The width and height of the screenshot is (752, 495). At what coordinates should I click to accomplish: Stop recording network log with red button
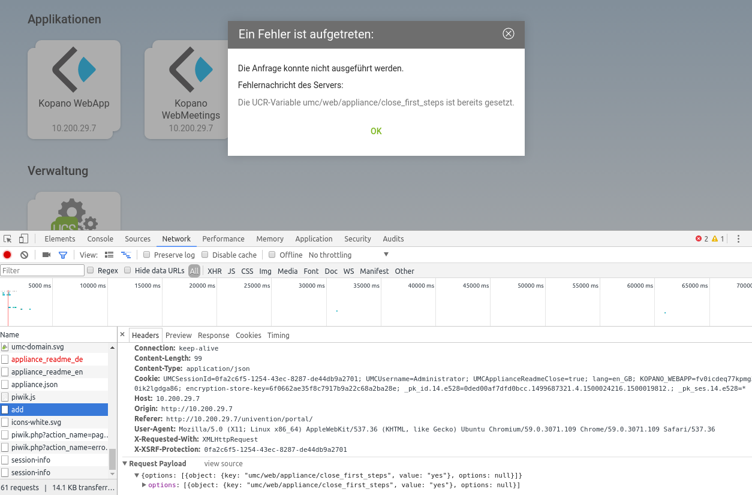[x=7, y=255]
